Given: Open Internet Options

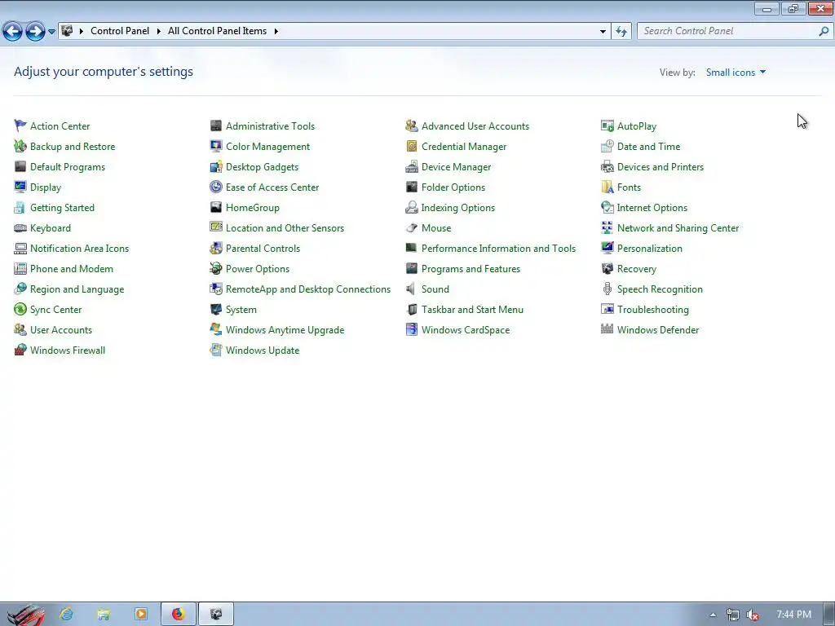Looking at the screenshot, I should pos(652,208).
